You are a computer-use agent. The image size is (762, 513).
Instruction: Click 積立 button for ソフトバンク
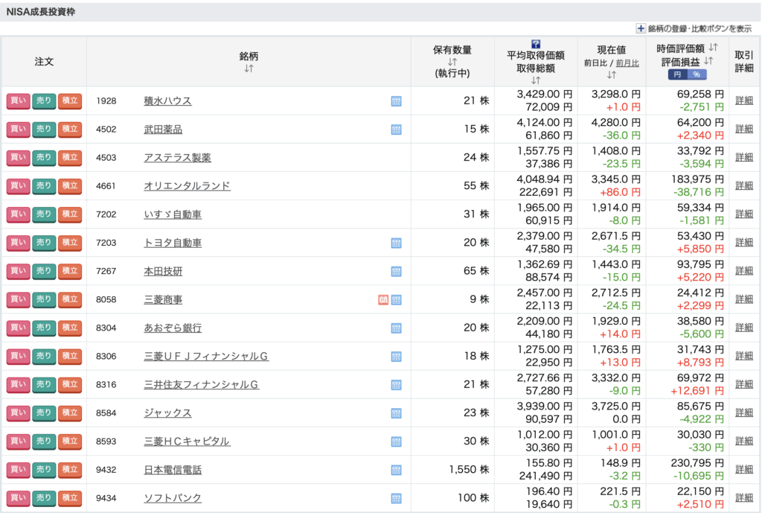click(x=69, y=498)
